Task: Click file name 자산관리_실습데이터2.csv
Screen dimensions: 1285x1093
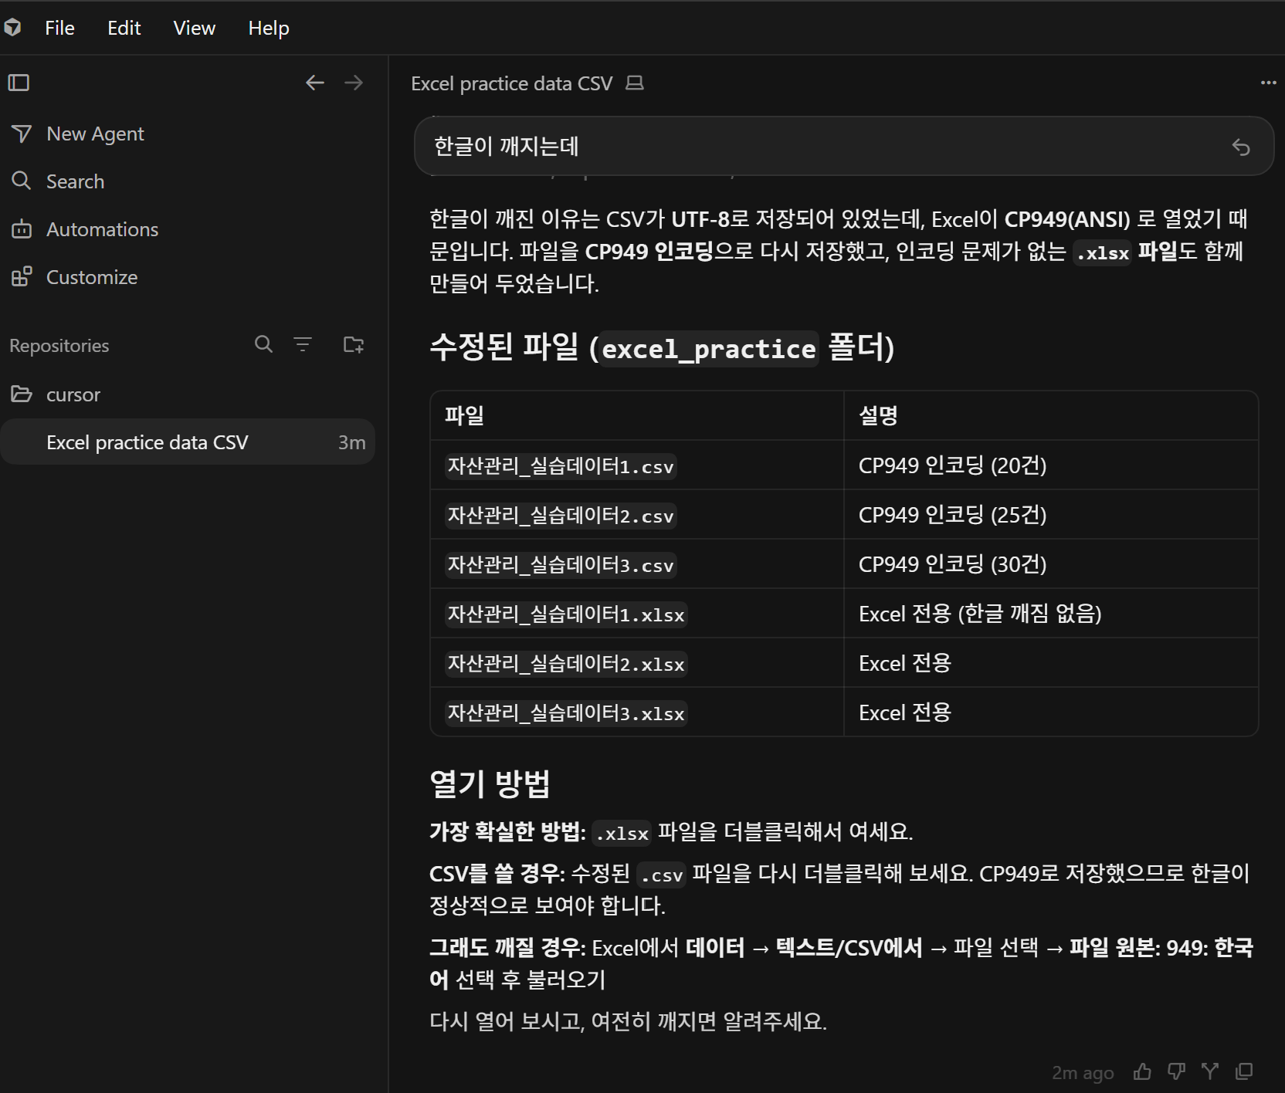Action: [561, 516]
